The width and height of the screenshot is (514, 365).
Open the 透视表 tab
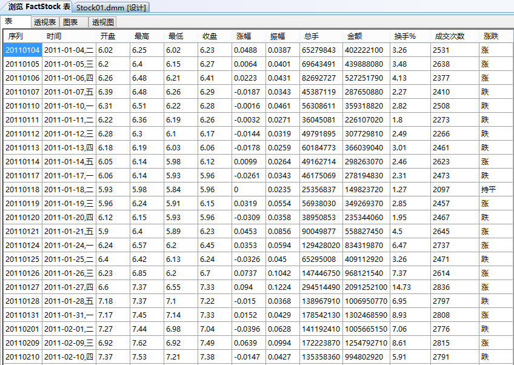(45, 22)
